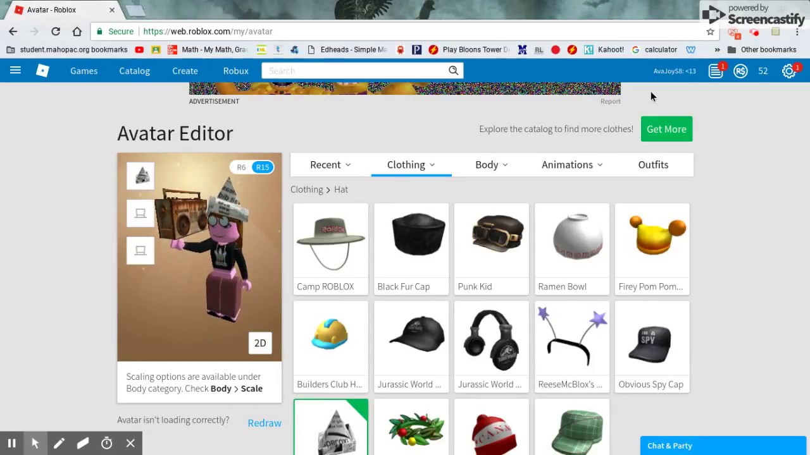This screenshot has height=455, width=810.
Task: Click the browser home icon
Action: 77,31
